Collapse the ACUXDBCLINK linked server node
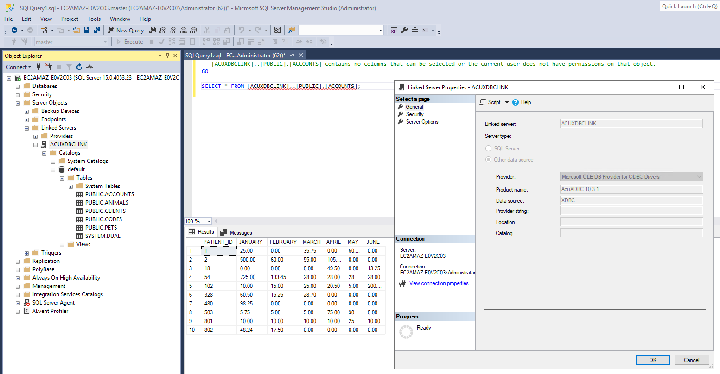Viewport: 720px width, 374px height. coord(35,144)
